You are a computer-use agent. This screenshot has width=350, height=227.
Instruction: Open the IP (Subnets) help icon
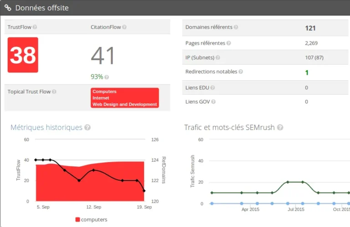[218, 57]
